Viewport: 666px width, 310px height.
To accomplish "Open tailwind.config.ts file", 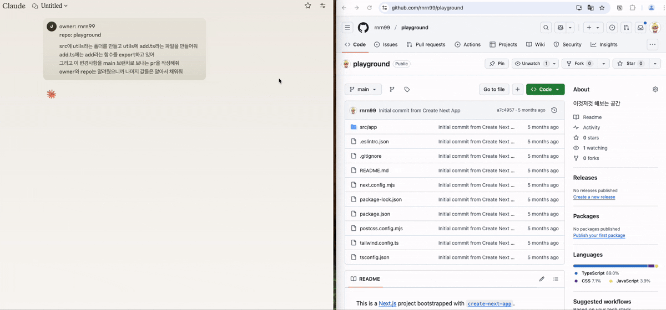I will click(379, 243).
